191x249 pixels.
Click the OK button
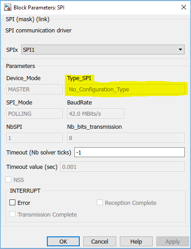click(63, 241)
